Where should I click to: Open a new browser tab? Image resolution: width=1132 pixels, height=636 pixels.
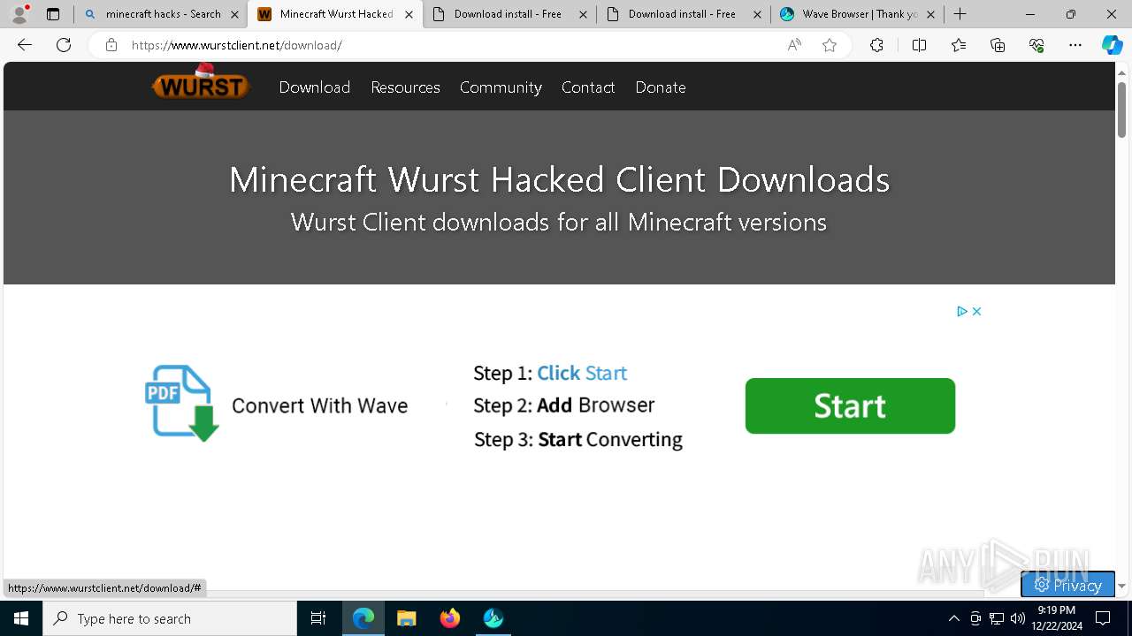(960, 14)
